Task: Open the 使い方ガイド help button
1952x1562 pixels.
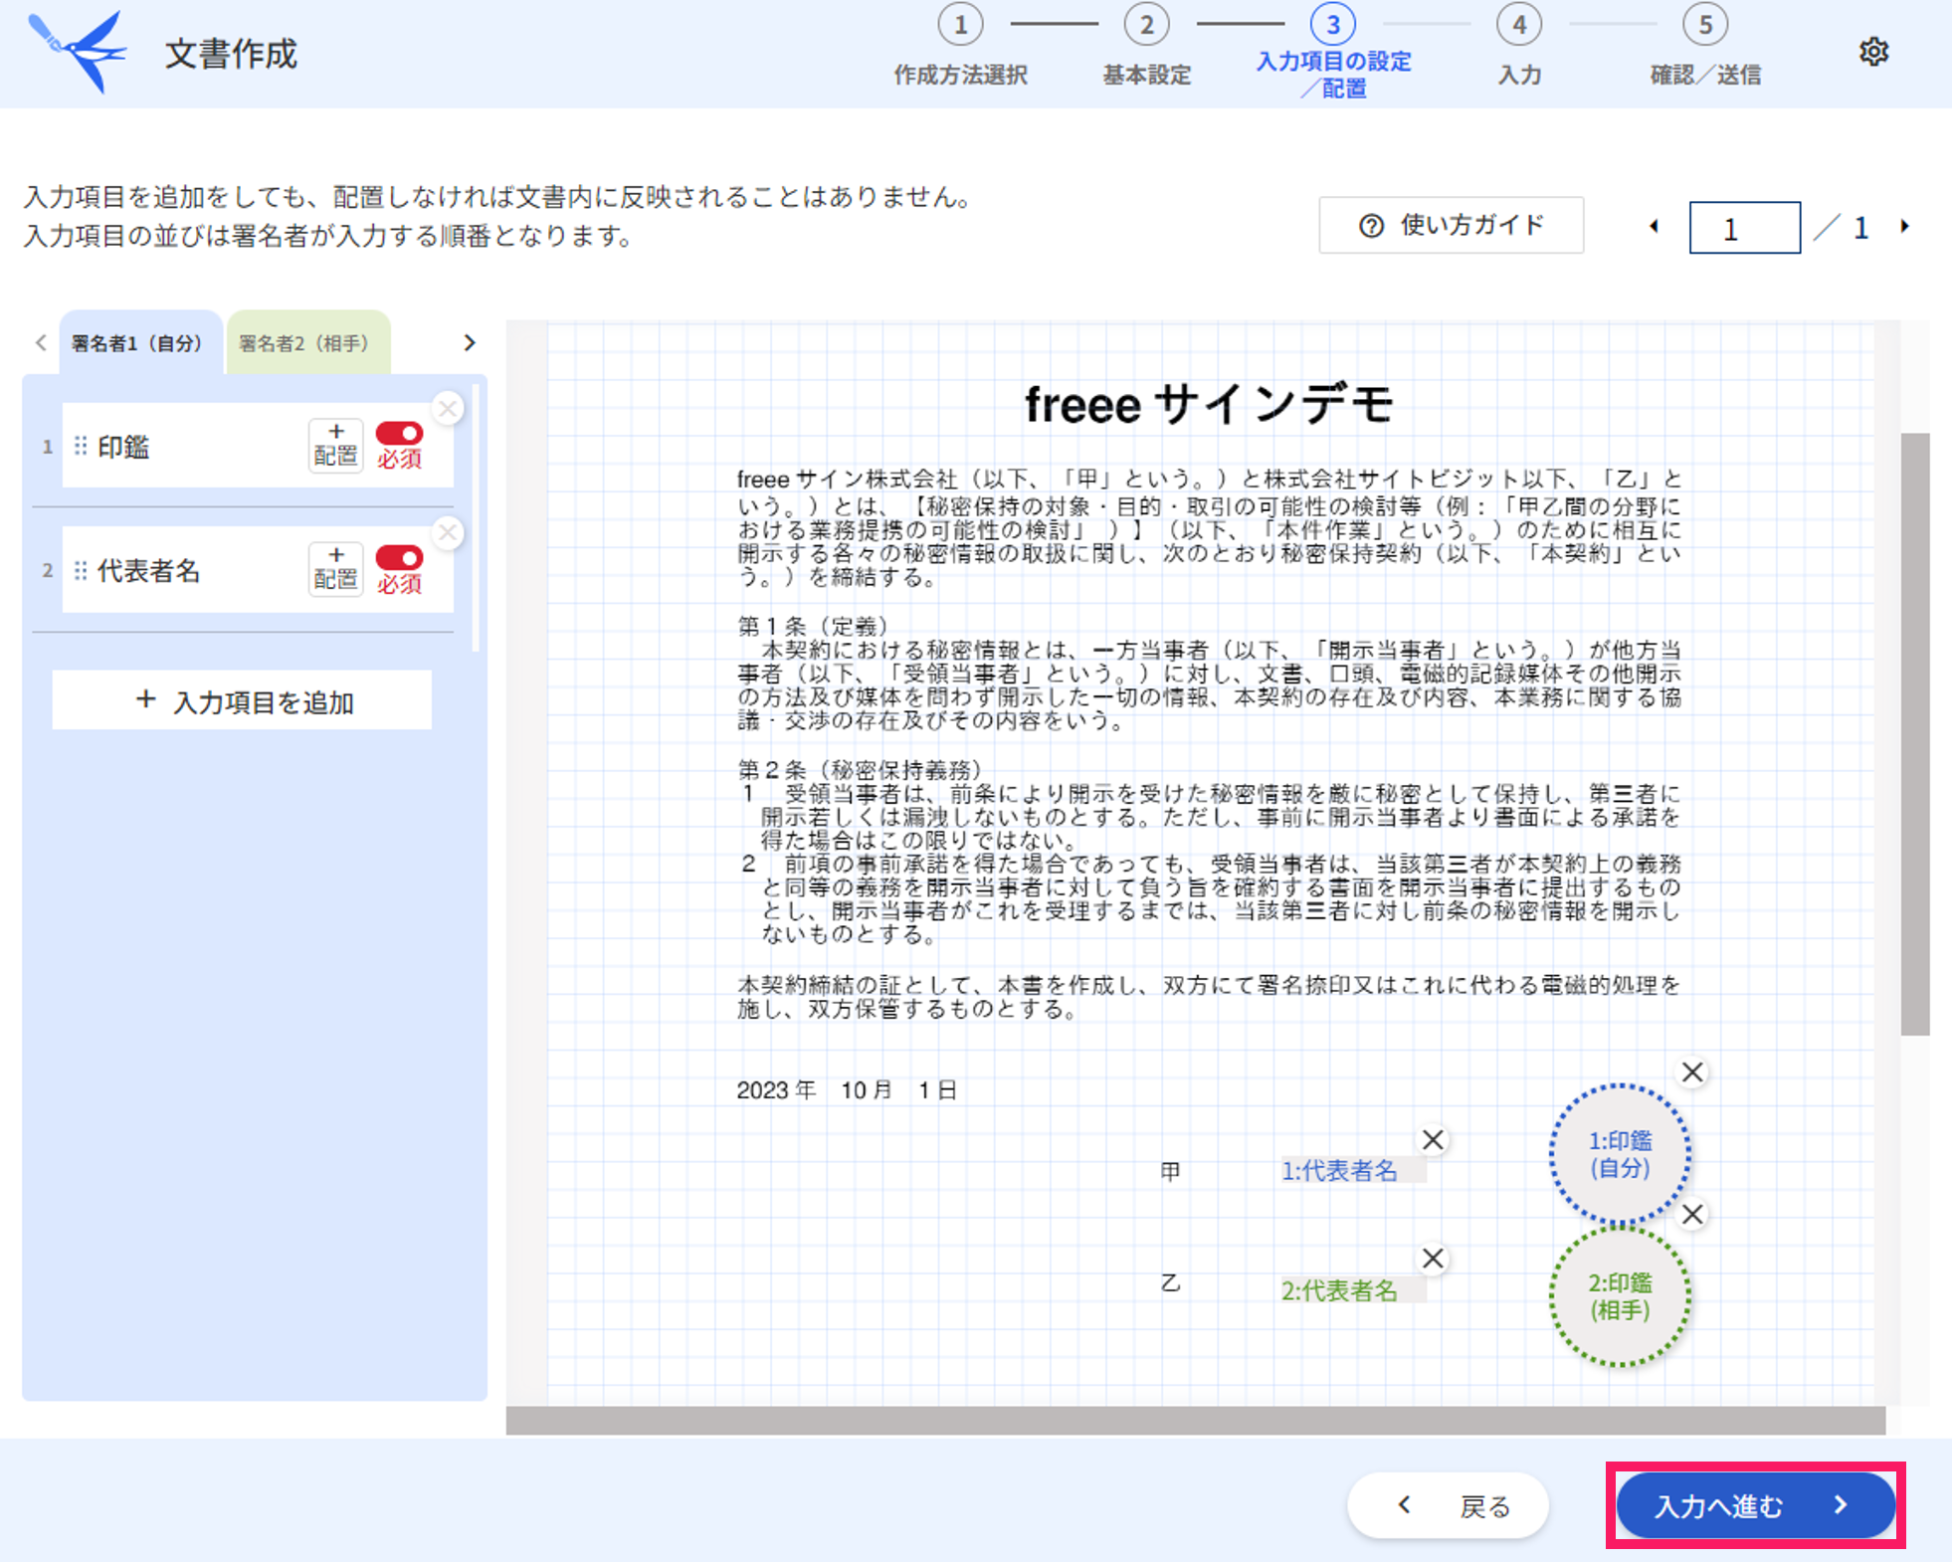Action: [x=1452, y=226]
